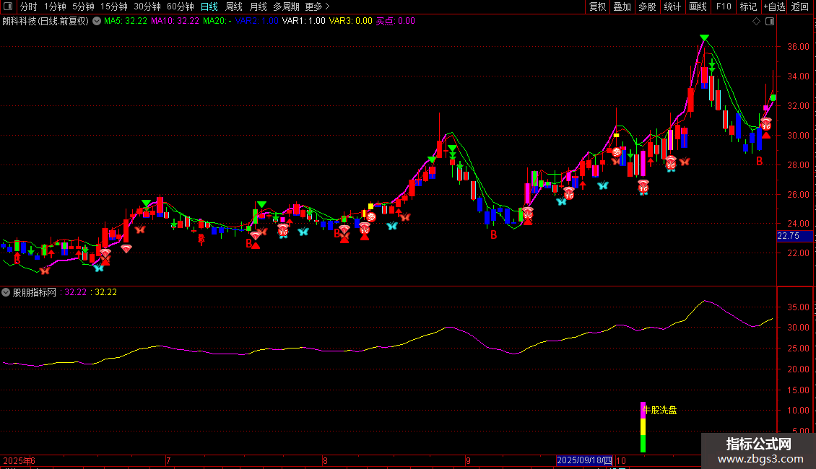Click the diamond icon at top right

click(756, 21)
